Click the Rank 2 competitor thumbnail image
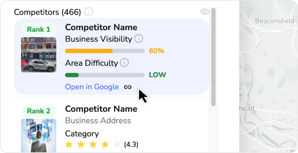This screenshot has width=298, height=153. [x=39, y=136]
